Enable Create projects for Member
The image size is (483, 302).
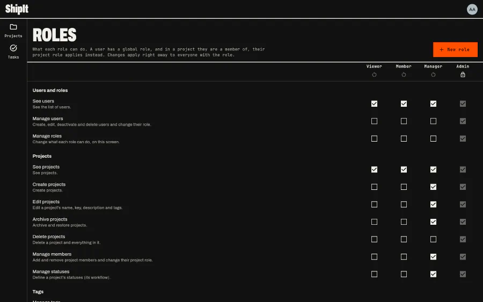(x=404, y=187)
